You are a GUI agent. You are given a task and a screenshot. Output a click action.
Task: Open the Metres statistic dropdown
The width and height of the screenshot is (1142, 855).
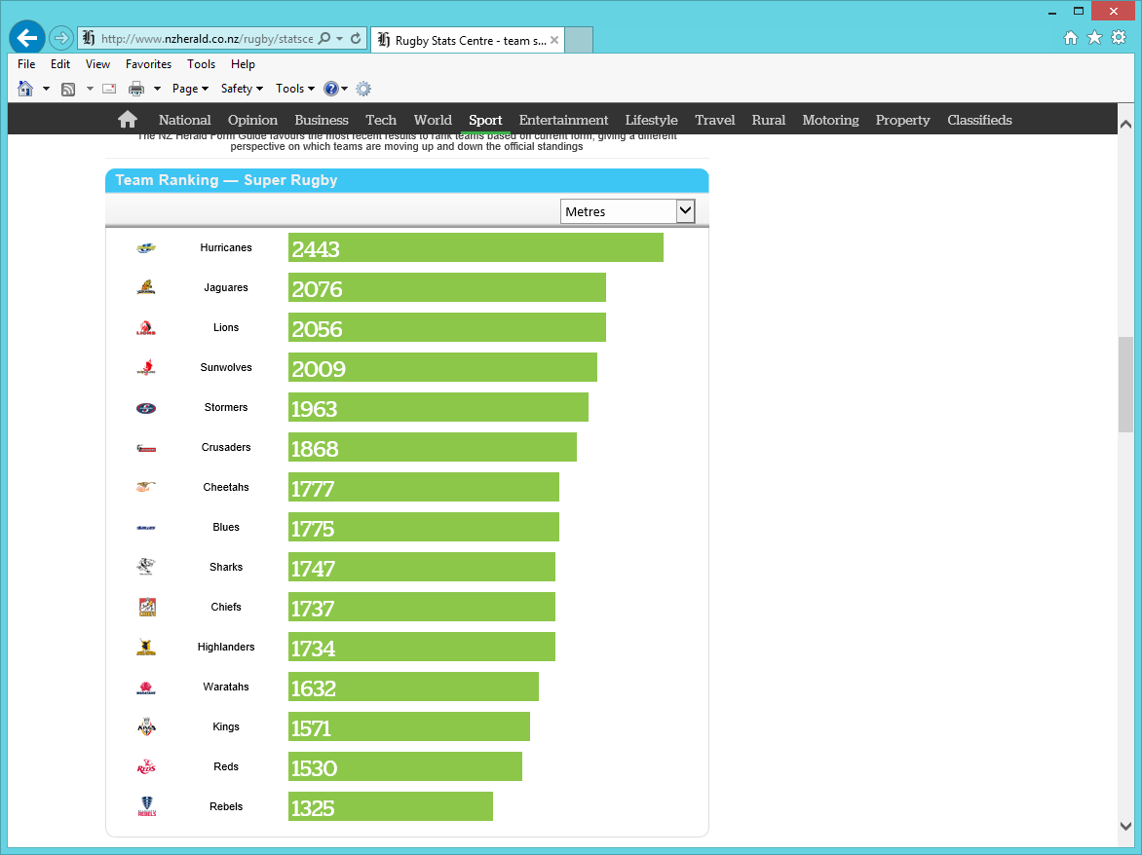click(628, 211)
